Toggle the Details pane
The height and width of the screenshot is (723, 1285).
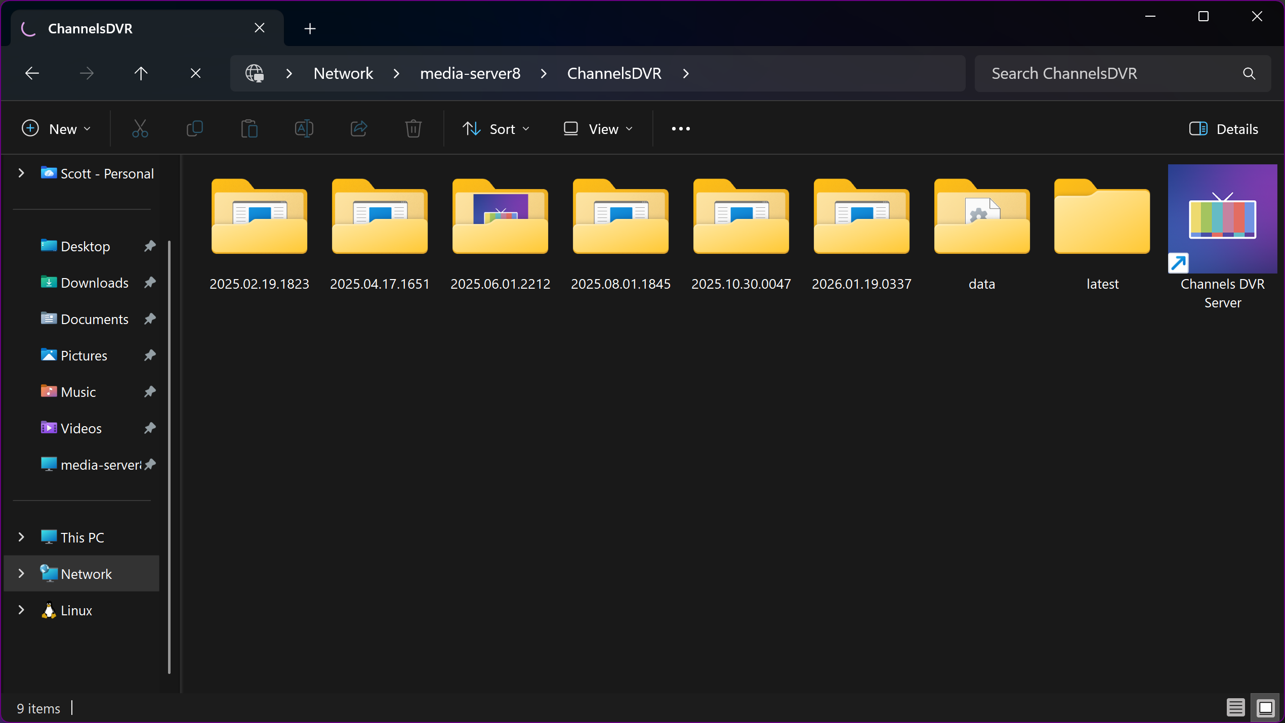coord(1223,129)
